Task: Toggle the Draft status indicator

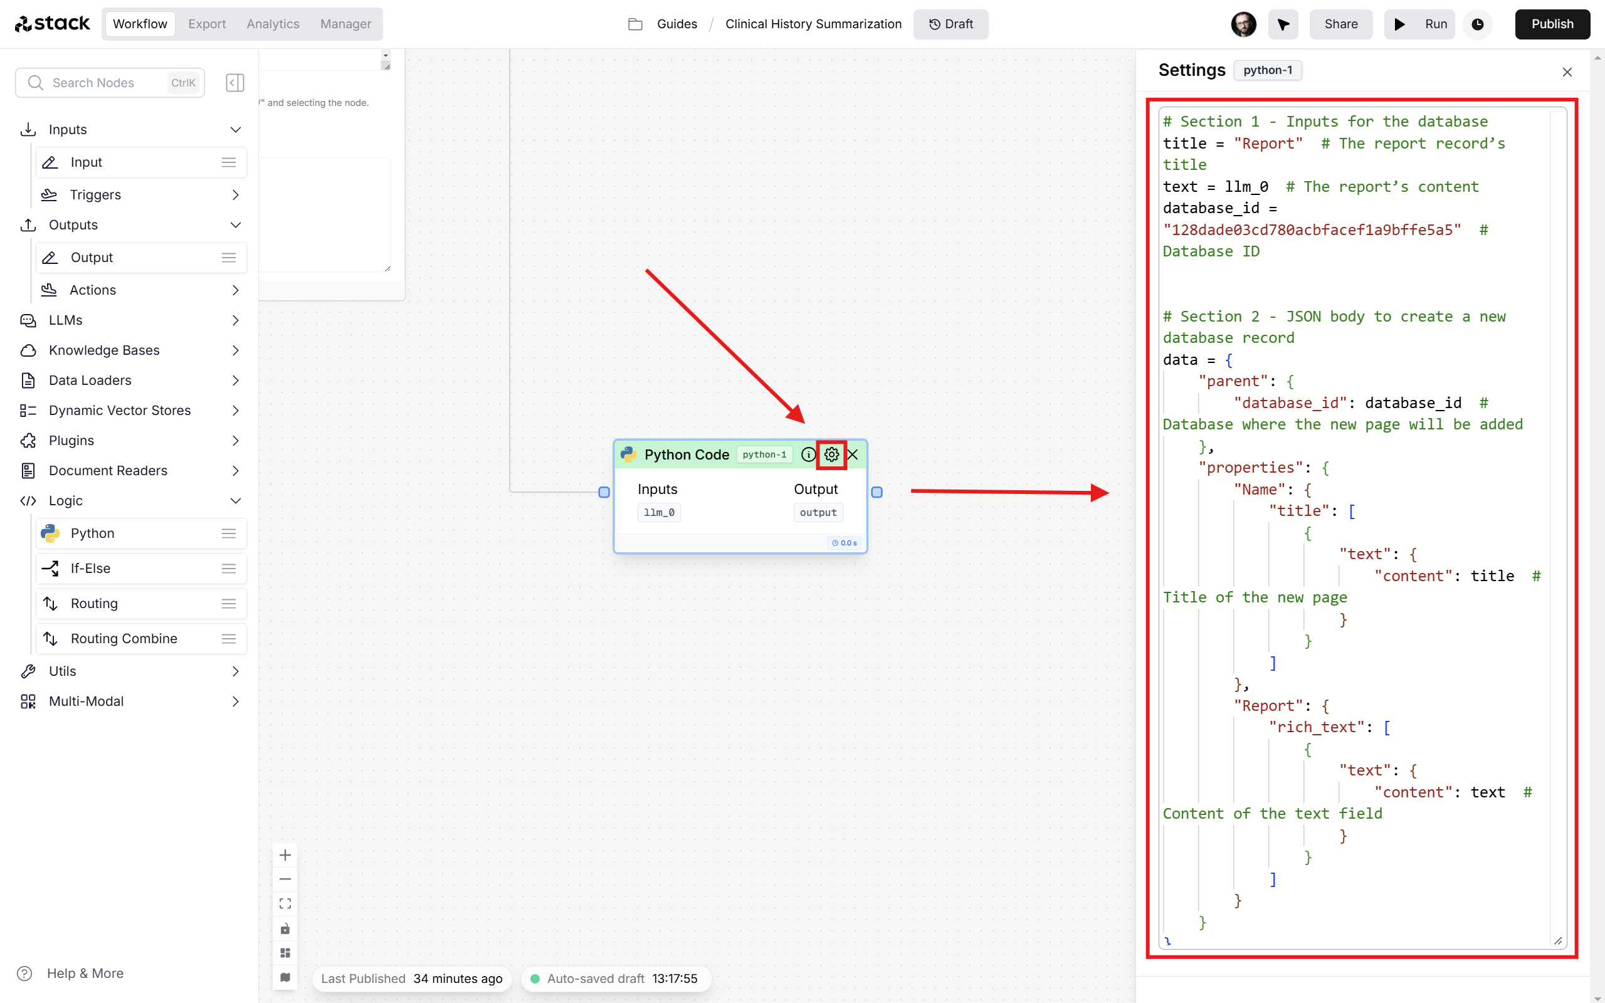Action: (951, 23)
